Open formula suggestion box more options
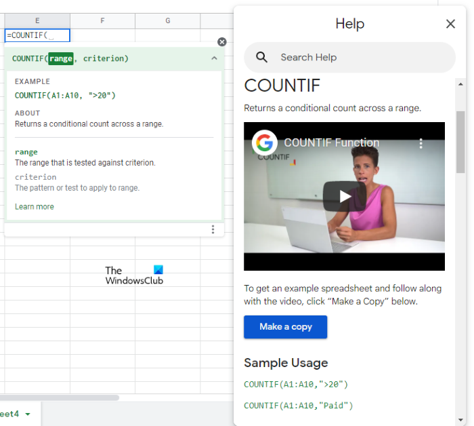This screenshot has height=426, width=474. (x=213, y=230)
